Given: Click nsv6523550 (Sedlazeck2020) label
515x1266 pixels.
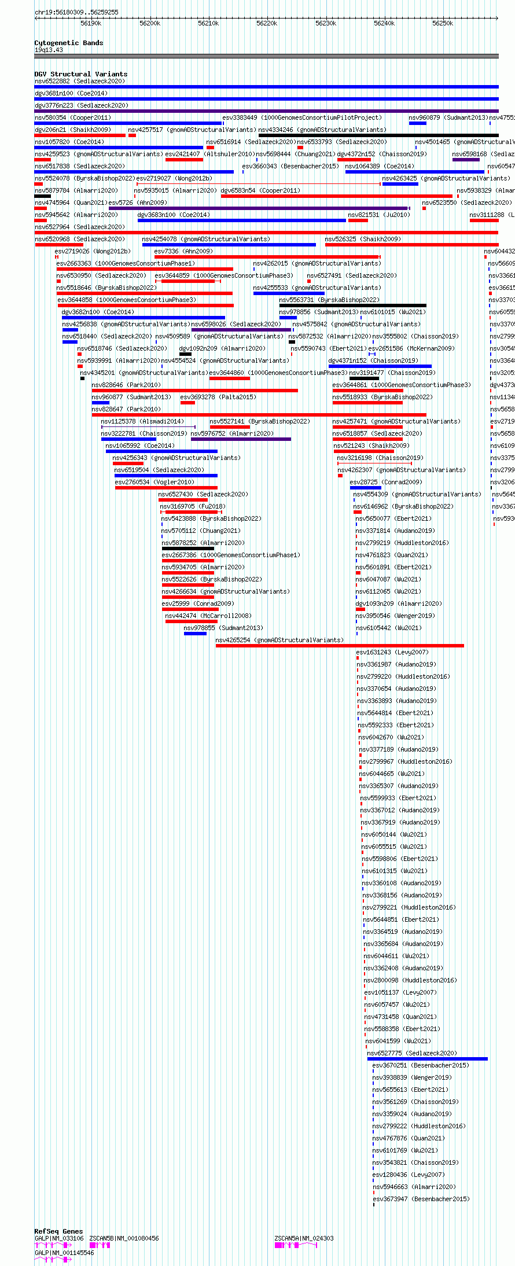Looking at the screenshot, I should tap(467, 203).
